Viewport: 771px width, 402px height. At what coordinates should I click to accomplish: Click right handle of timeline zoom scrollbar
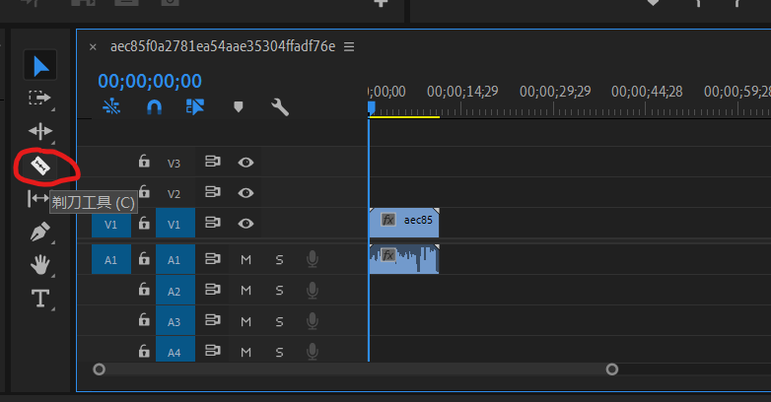pyautogui.click(x=612, y=369)
